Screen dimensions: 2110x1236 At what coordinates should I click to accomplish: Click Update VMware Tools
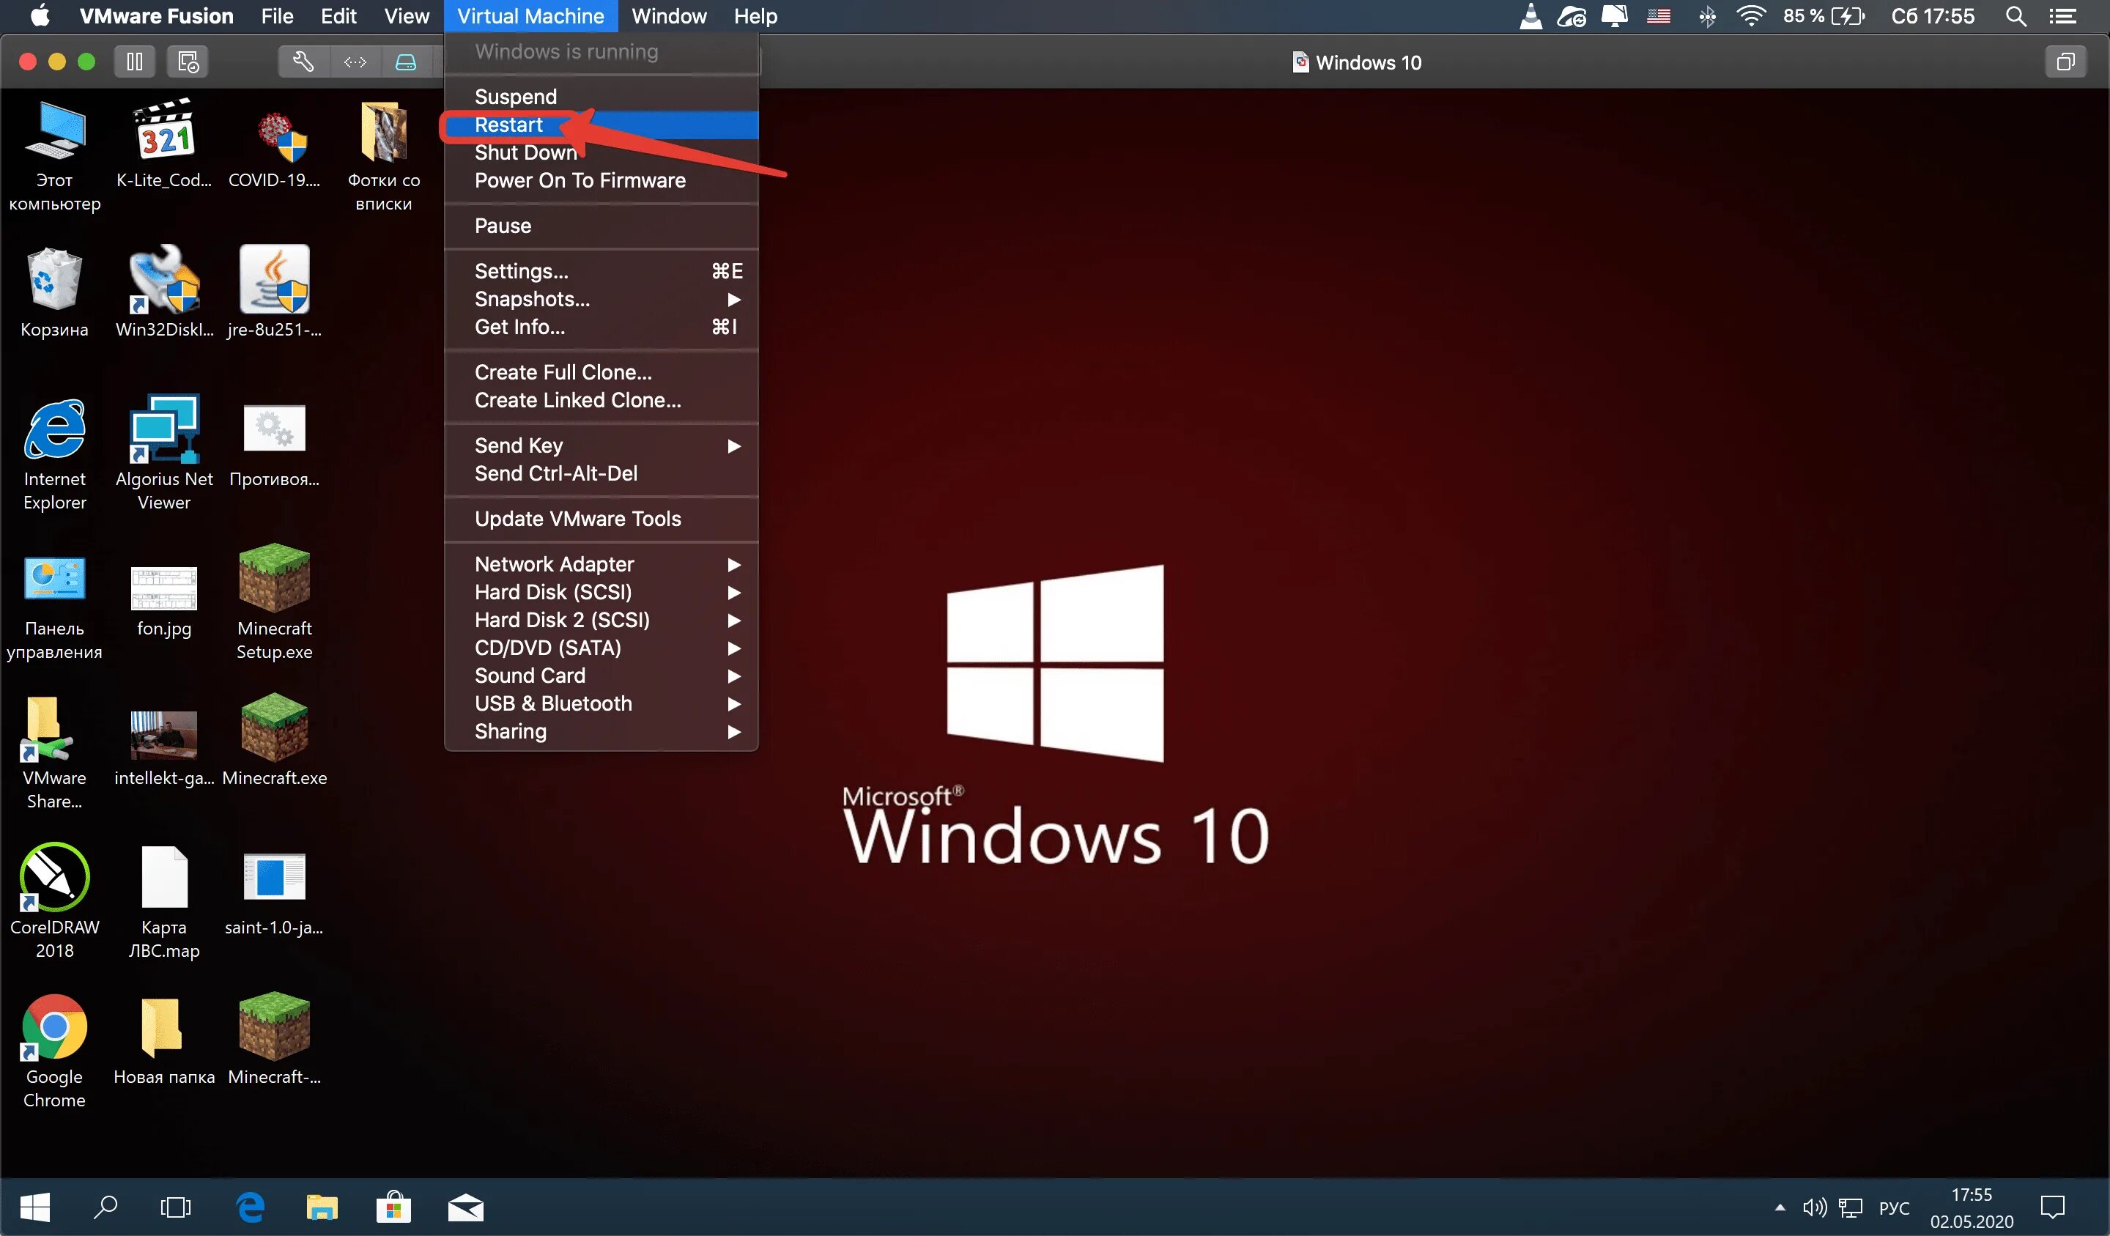pos(578,519)
